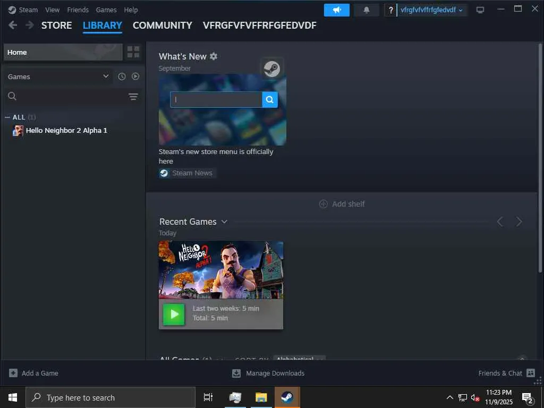
Task: Open the announcements megaphone button
Action: 336,10
